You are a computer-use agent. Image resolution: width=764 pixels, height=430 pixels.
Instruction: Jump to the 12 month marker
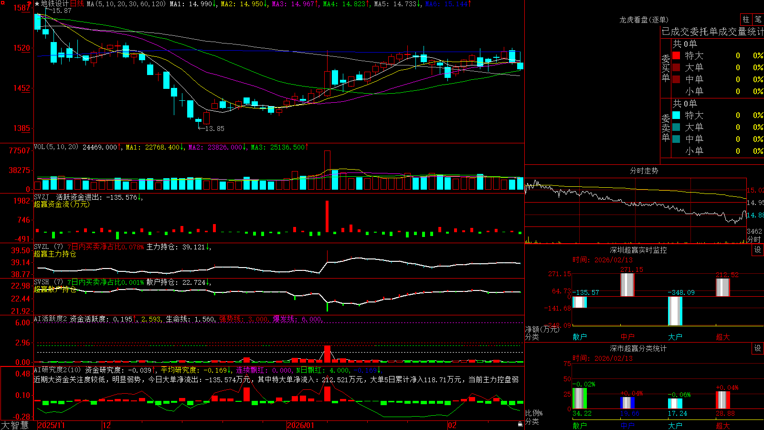point(106,425)
